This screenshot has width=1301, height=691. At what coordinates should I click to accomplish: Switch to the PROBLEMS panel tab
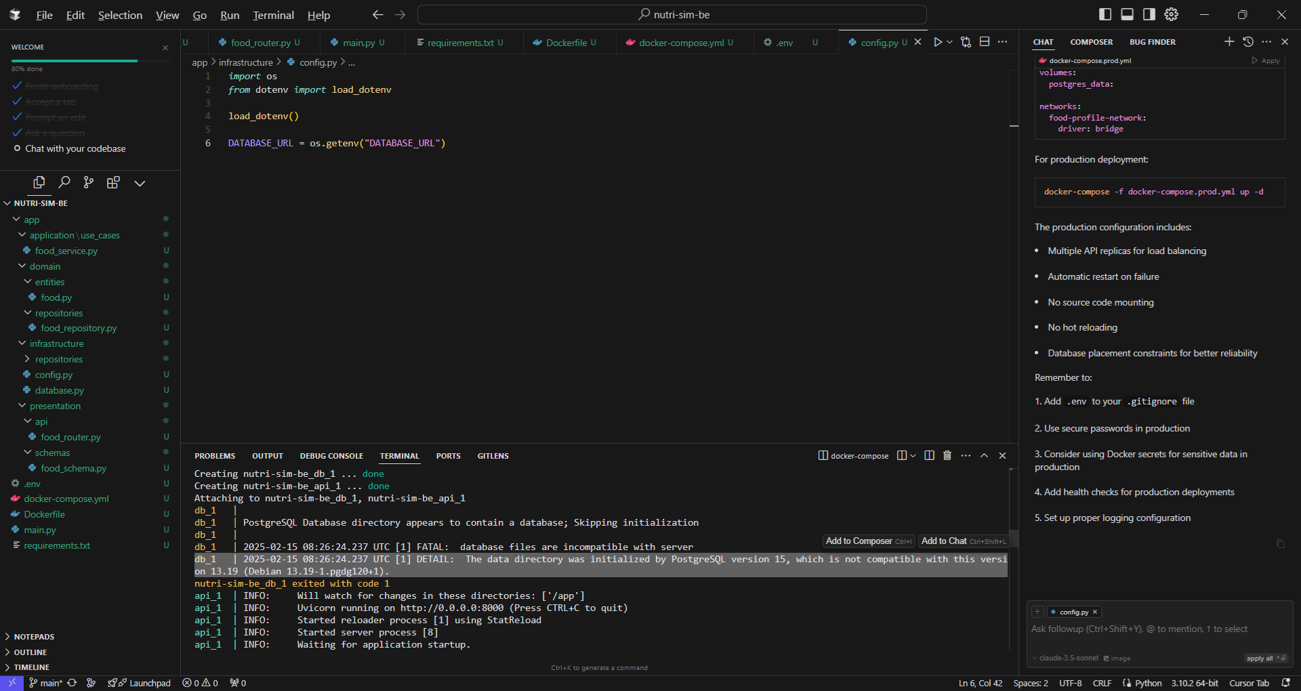pos(215,456)
